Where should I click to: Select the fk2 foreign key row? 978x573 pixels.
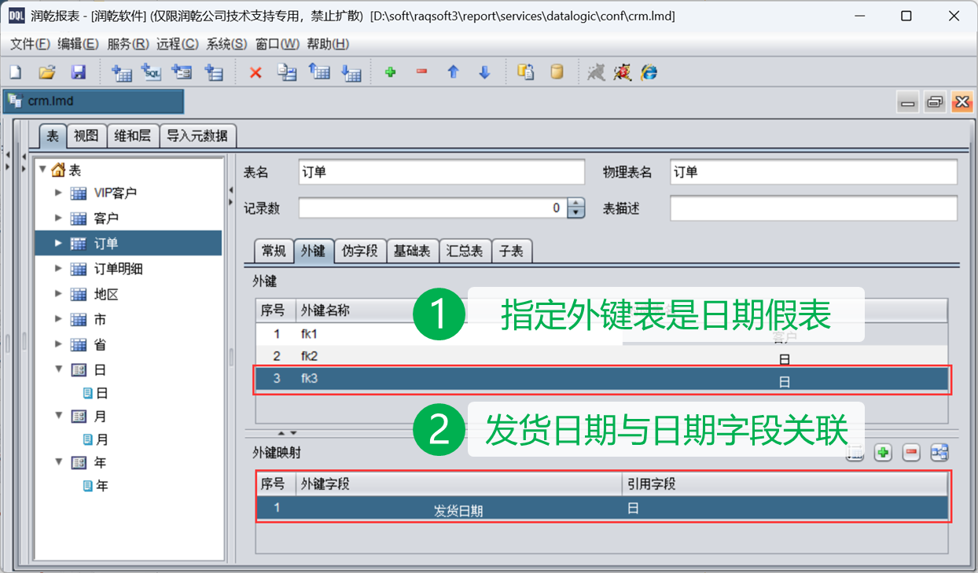601,357
